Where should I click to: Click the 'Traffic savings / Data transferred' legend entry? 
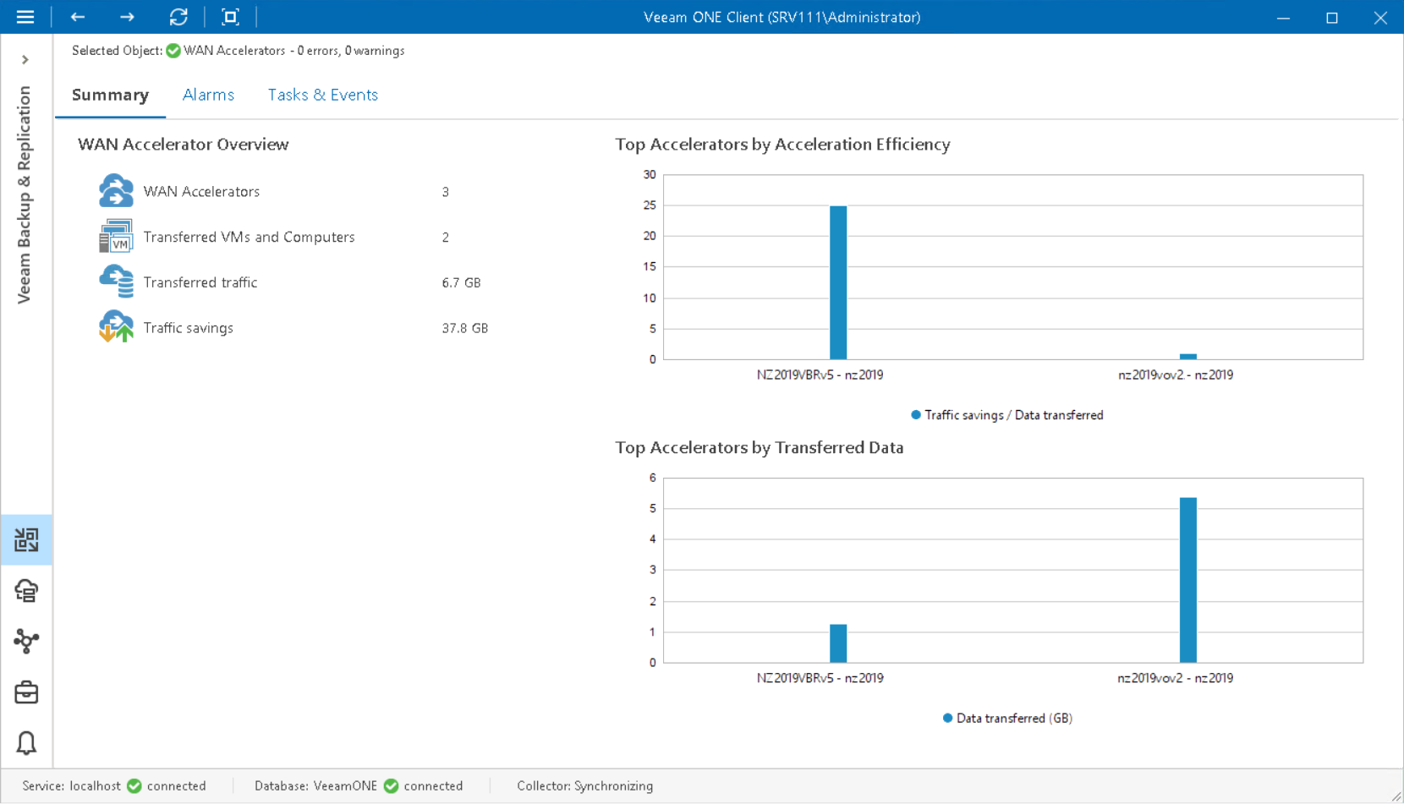tap(1007, 415)
